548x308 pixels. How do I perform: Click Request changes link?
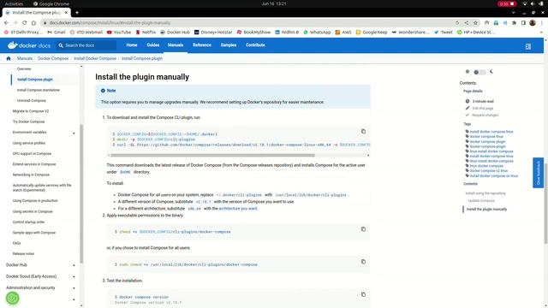pos(485,115)
